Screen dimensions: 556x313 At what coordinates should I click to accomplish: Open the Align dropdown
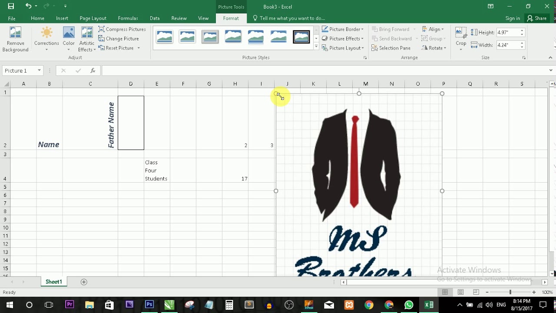click(433, 29)
